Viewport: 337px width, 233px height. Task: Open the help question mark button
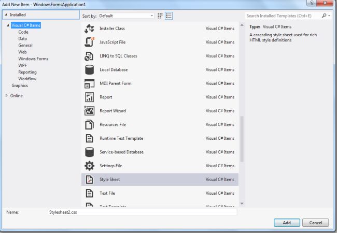[x=312, y=3]
